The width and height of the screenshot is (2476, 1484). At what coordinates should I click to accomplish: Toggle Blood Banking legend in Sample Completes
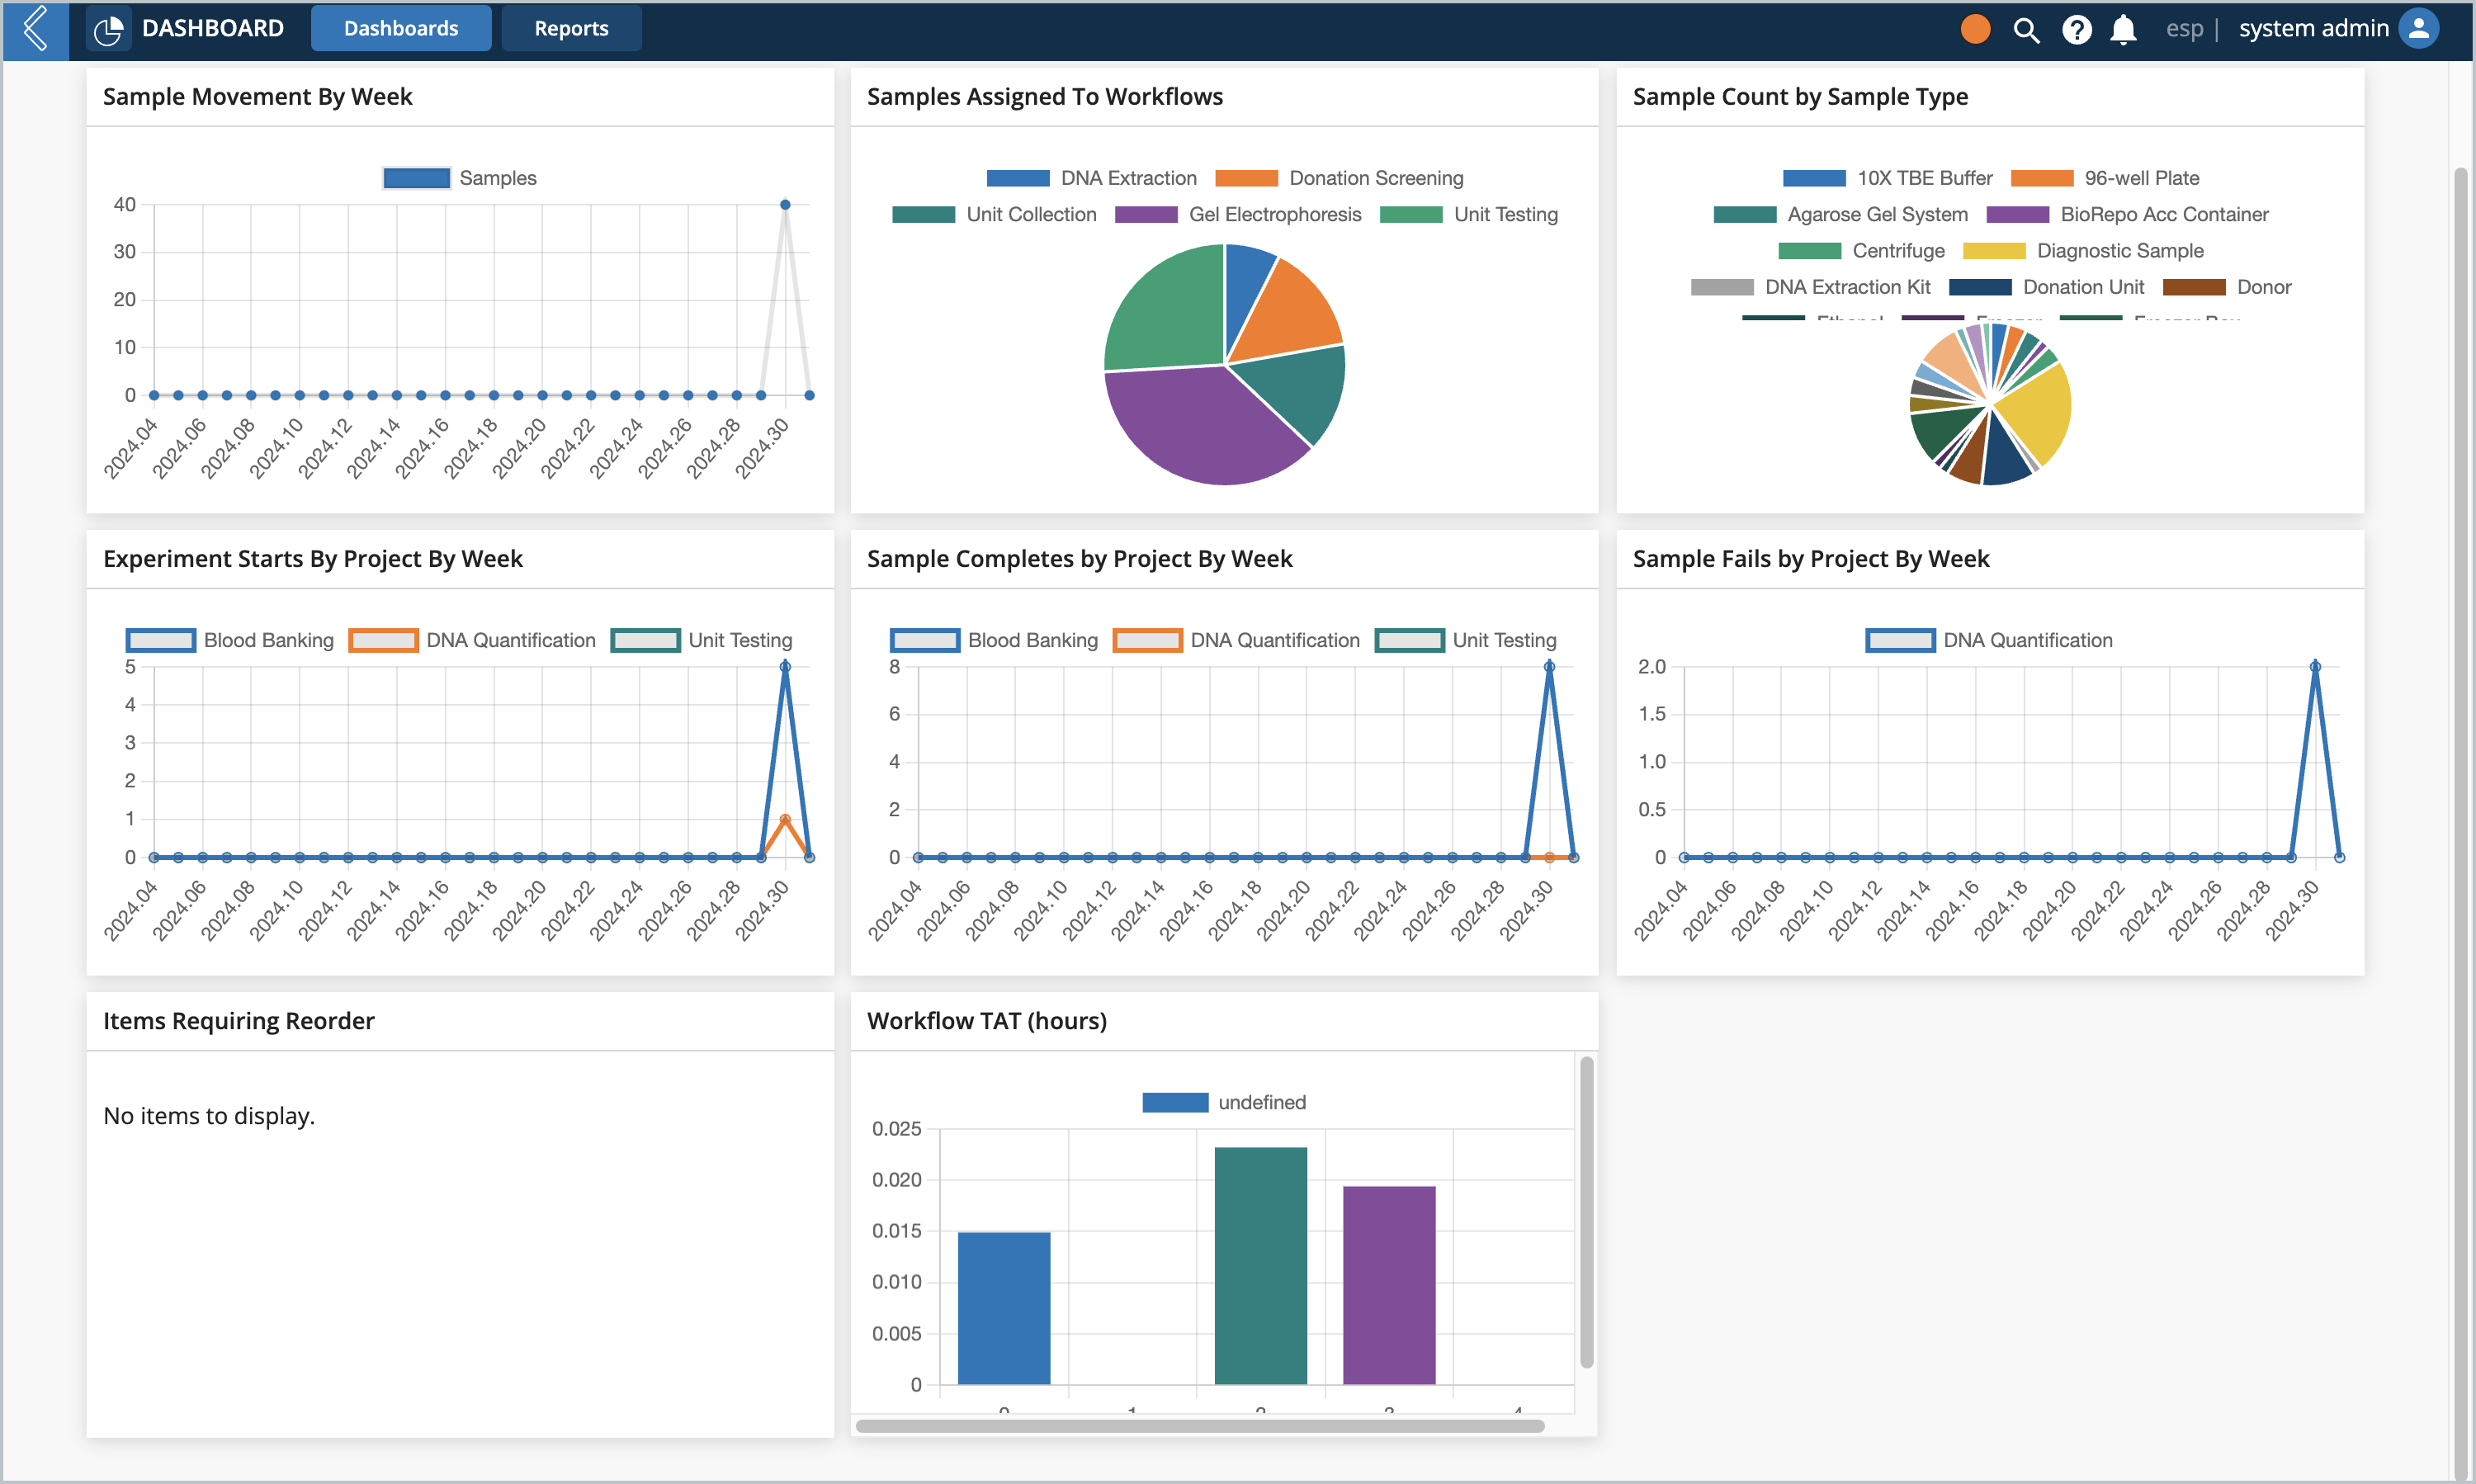pyautogui.click(x=994, y=641)
